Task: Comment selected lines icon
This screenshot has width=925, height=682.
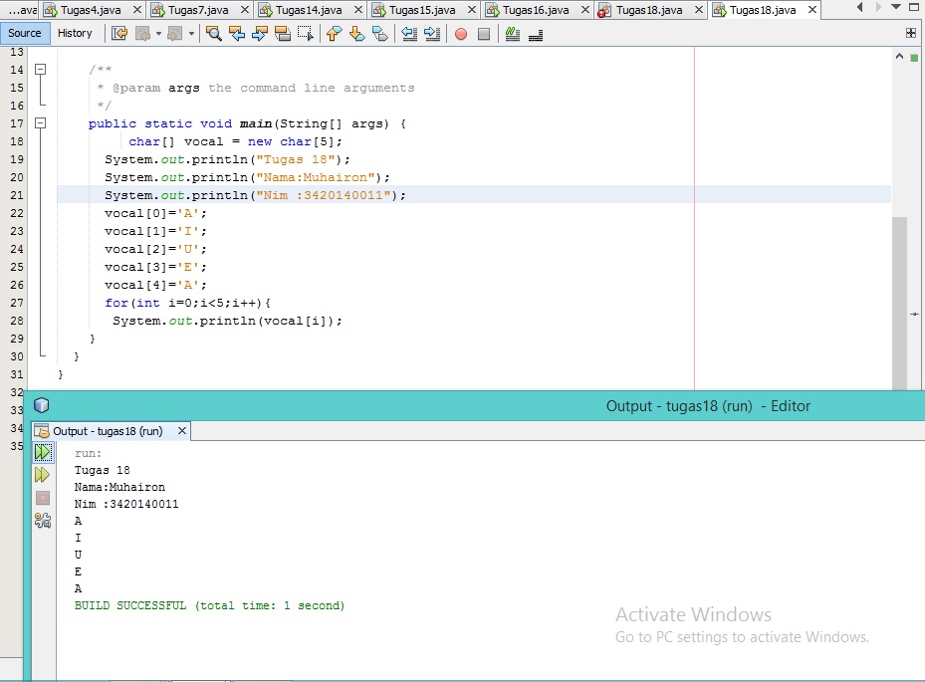Action: tap(513, 34)
